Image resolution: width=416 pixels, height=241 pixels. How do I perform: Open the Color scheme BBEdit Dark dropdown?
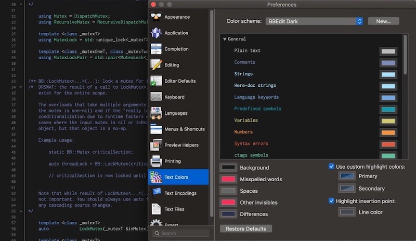click(314, 21)
